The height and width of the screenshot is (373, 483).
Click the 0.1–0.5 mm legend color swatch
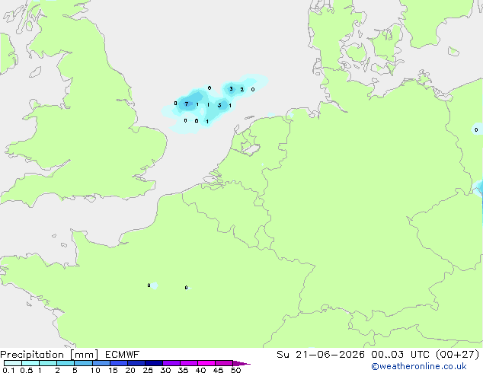(x=13, y=363)
